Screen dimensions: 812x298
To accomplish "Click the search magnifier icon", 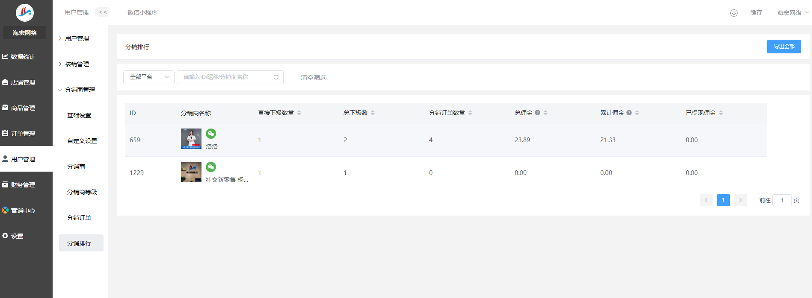I will 276,77.
